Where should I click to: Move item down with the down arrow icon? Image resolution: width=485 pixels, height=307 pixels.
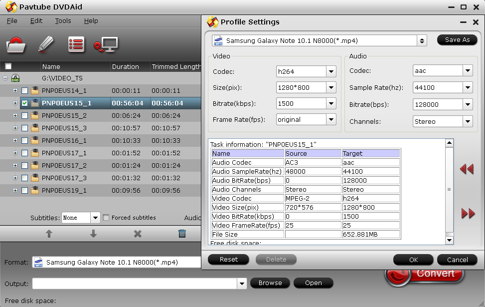point(93,234)
